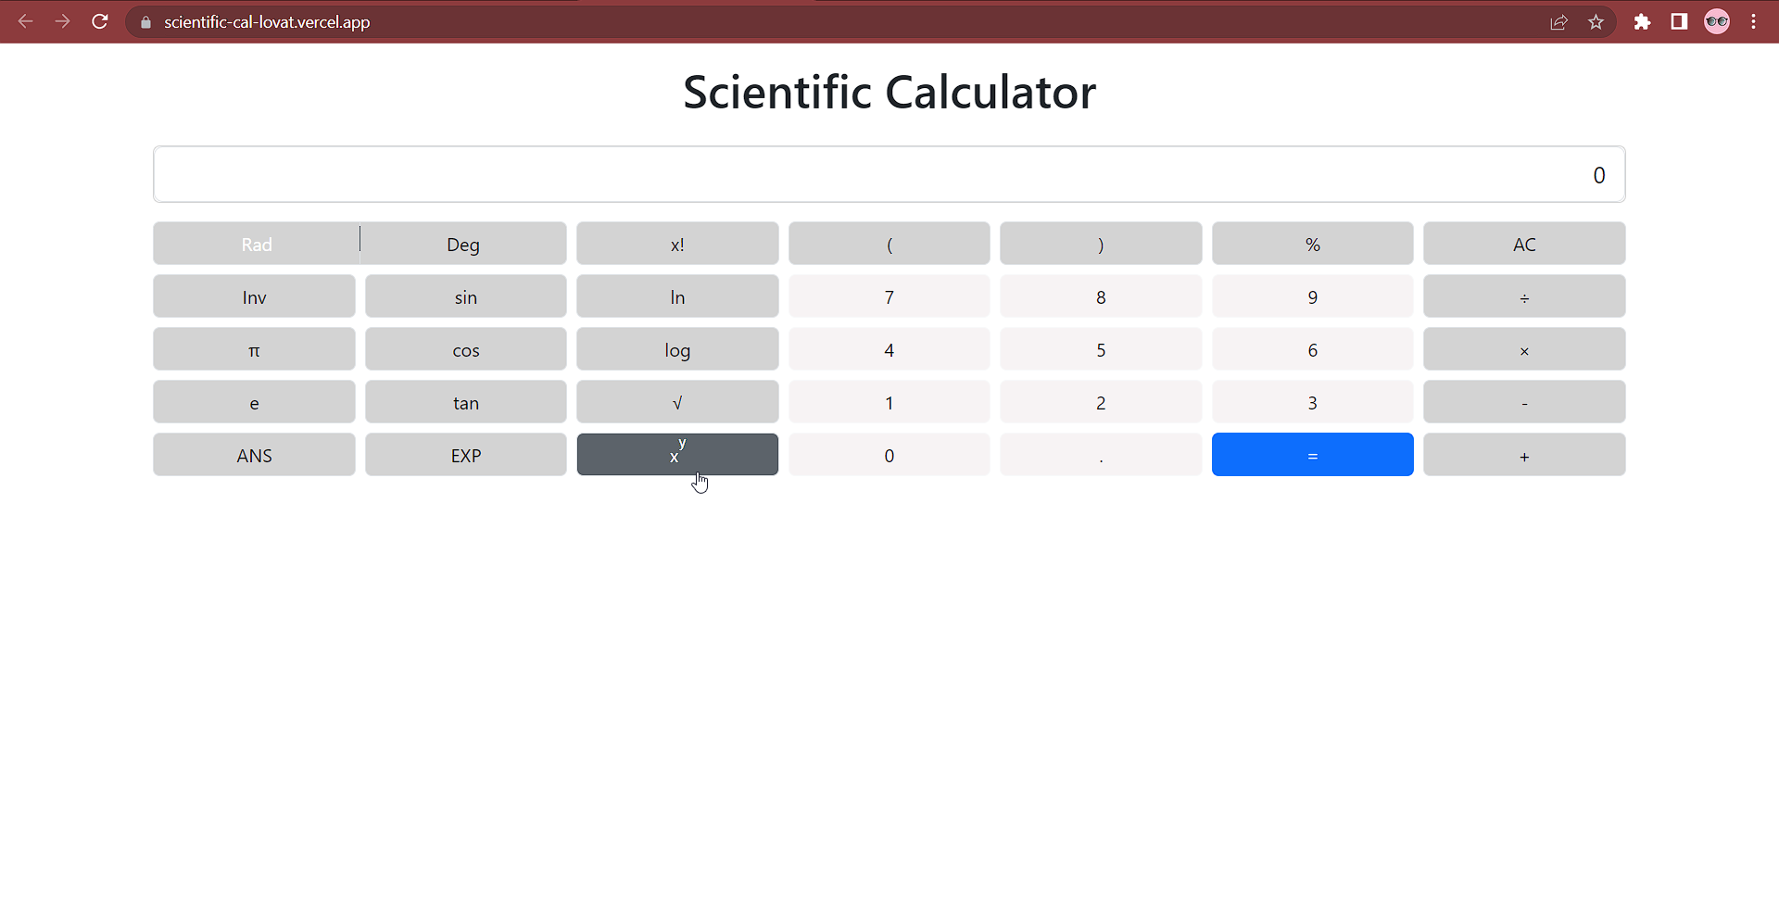The image size is (1779, 906).
Task: Insert the π constant
Action: tap(254, 349)
